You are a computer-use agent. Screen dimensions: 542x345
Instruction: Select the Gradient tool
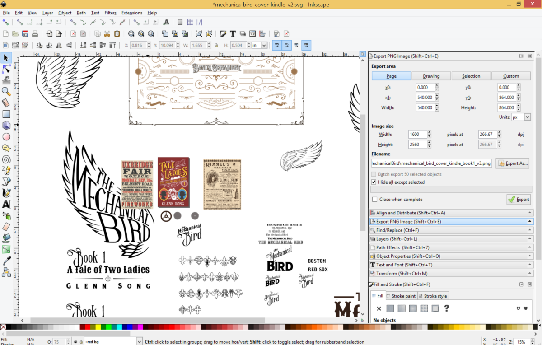click(6, 249)
